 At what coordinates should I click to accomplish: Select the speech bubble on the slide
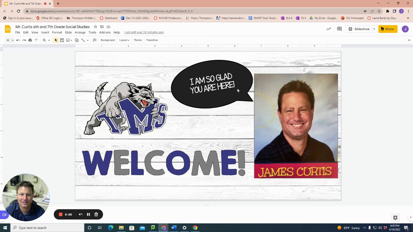click(x=212, y=84)
